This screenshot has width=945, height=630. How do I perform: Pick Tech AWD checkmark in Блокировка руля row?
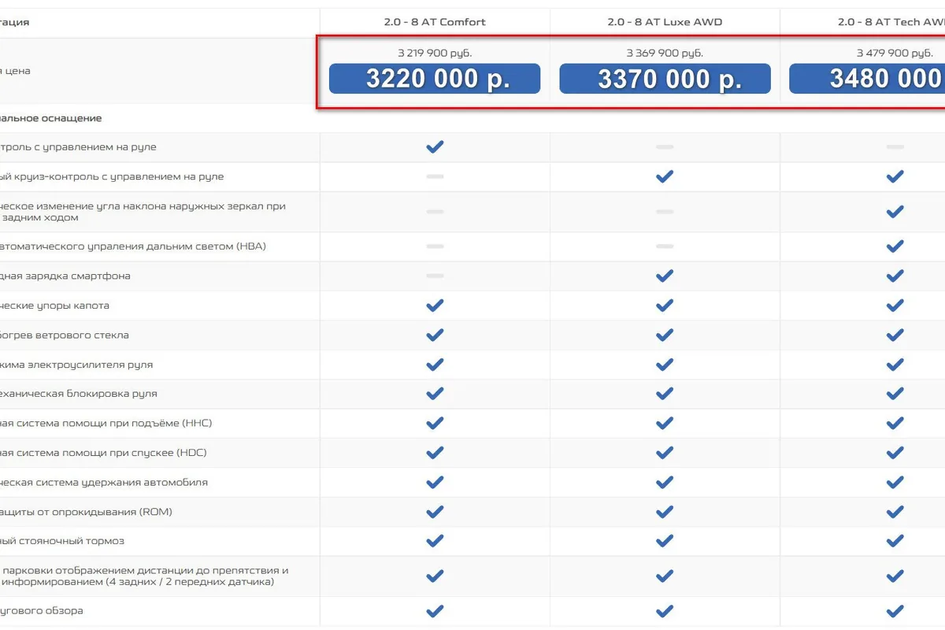click(895, 394)
